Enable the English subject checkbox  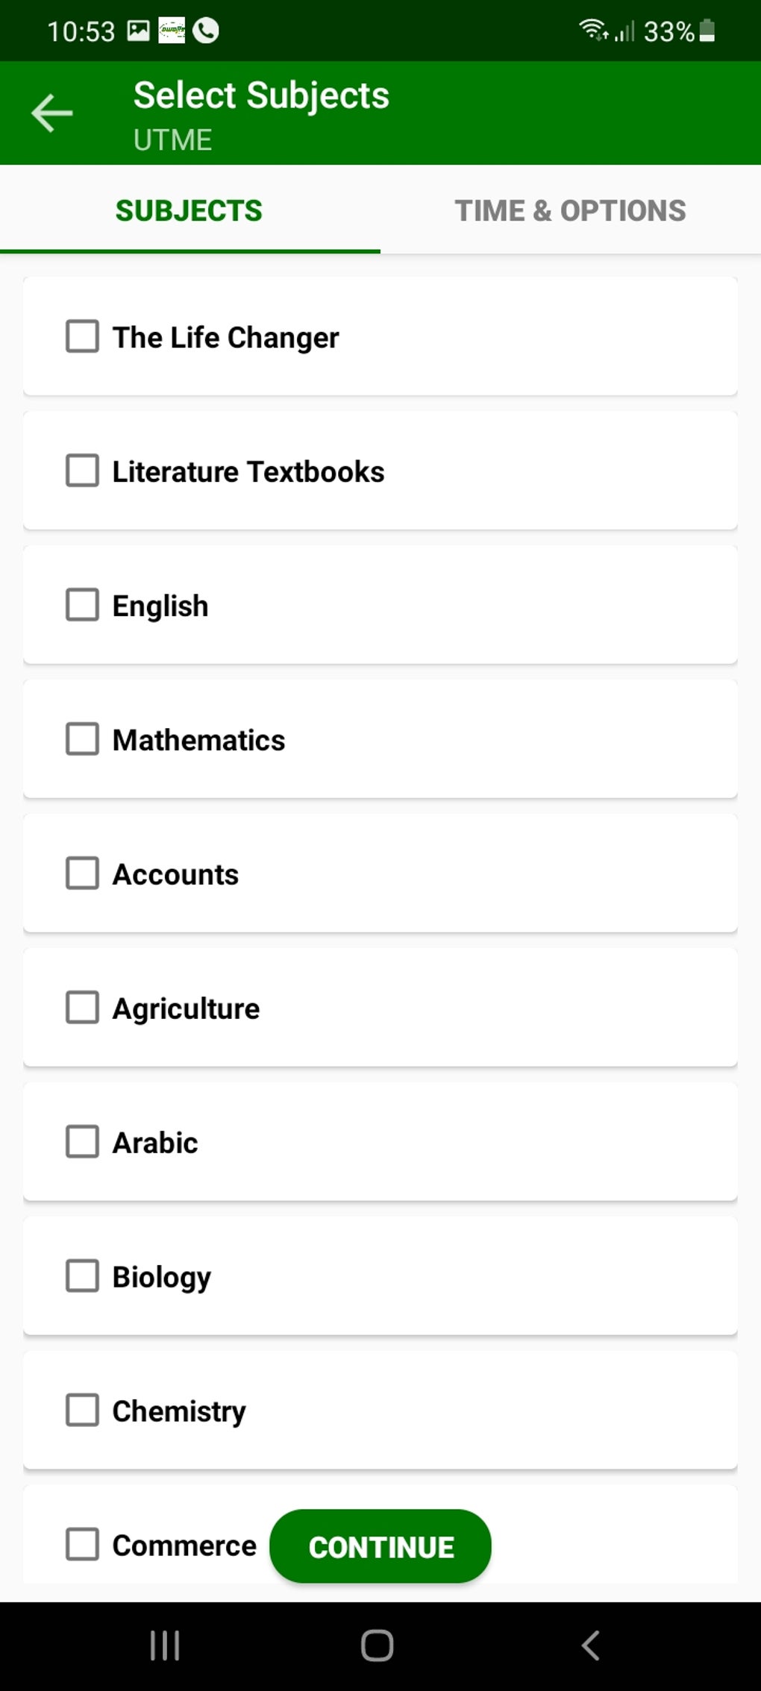[82, 605]
